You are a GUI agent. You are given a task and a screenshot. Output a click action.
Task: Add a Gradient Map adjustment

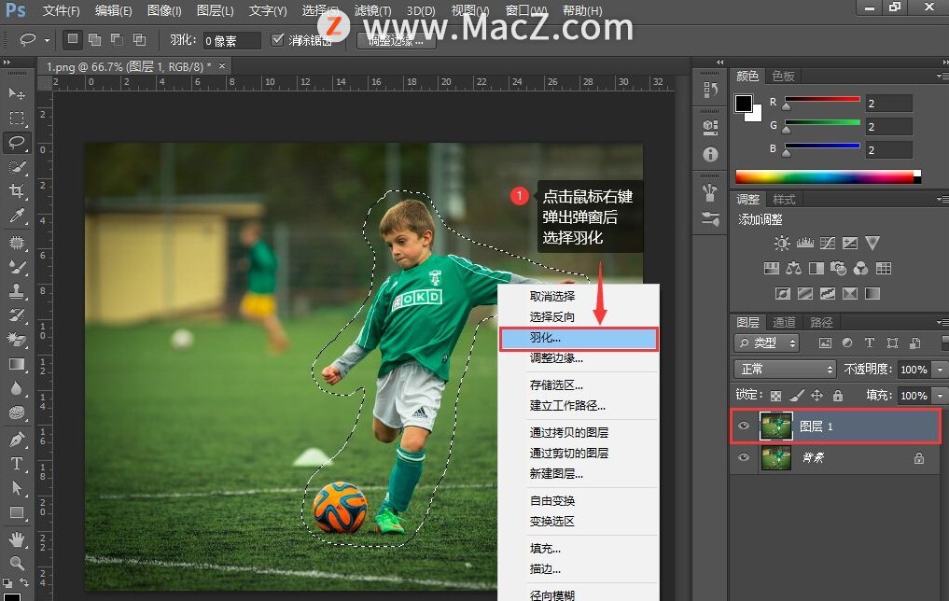point(872,294)
